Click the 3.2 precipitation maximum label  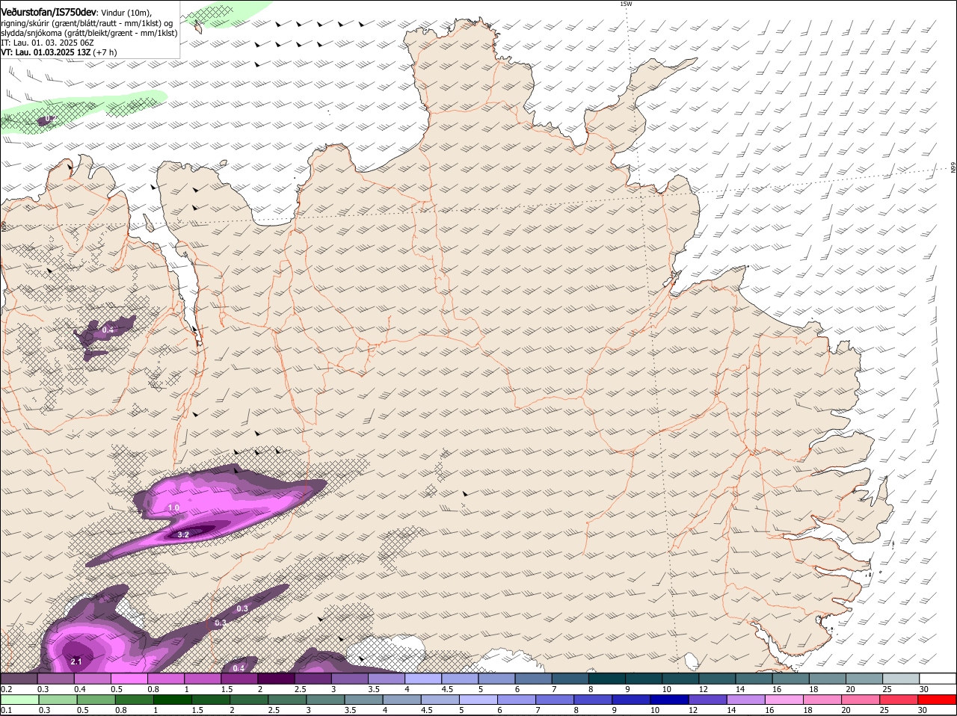click(182, 534)
